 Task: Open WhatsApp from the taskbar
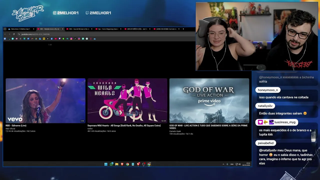coord(111,164)
